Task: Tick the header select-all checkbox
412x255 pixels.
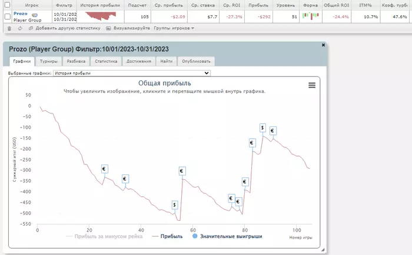Action: pos(7,5)
